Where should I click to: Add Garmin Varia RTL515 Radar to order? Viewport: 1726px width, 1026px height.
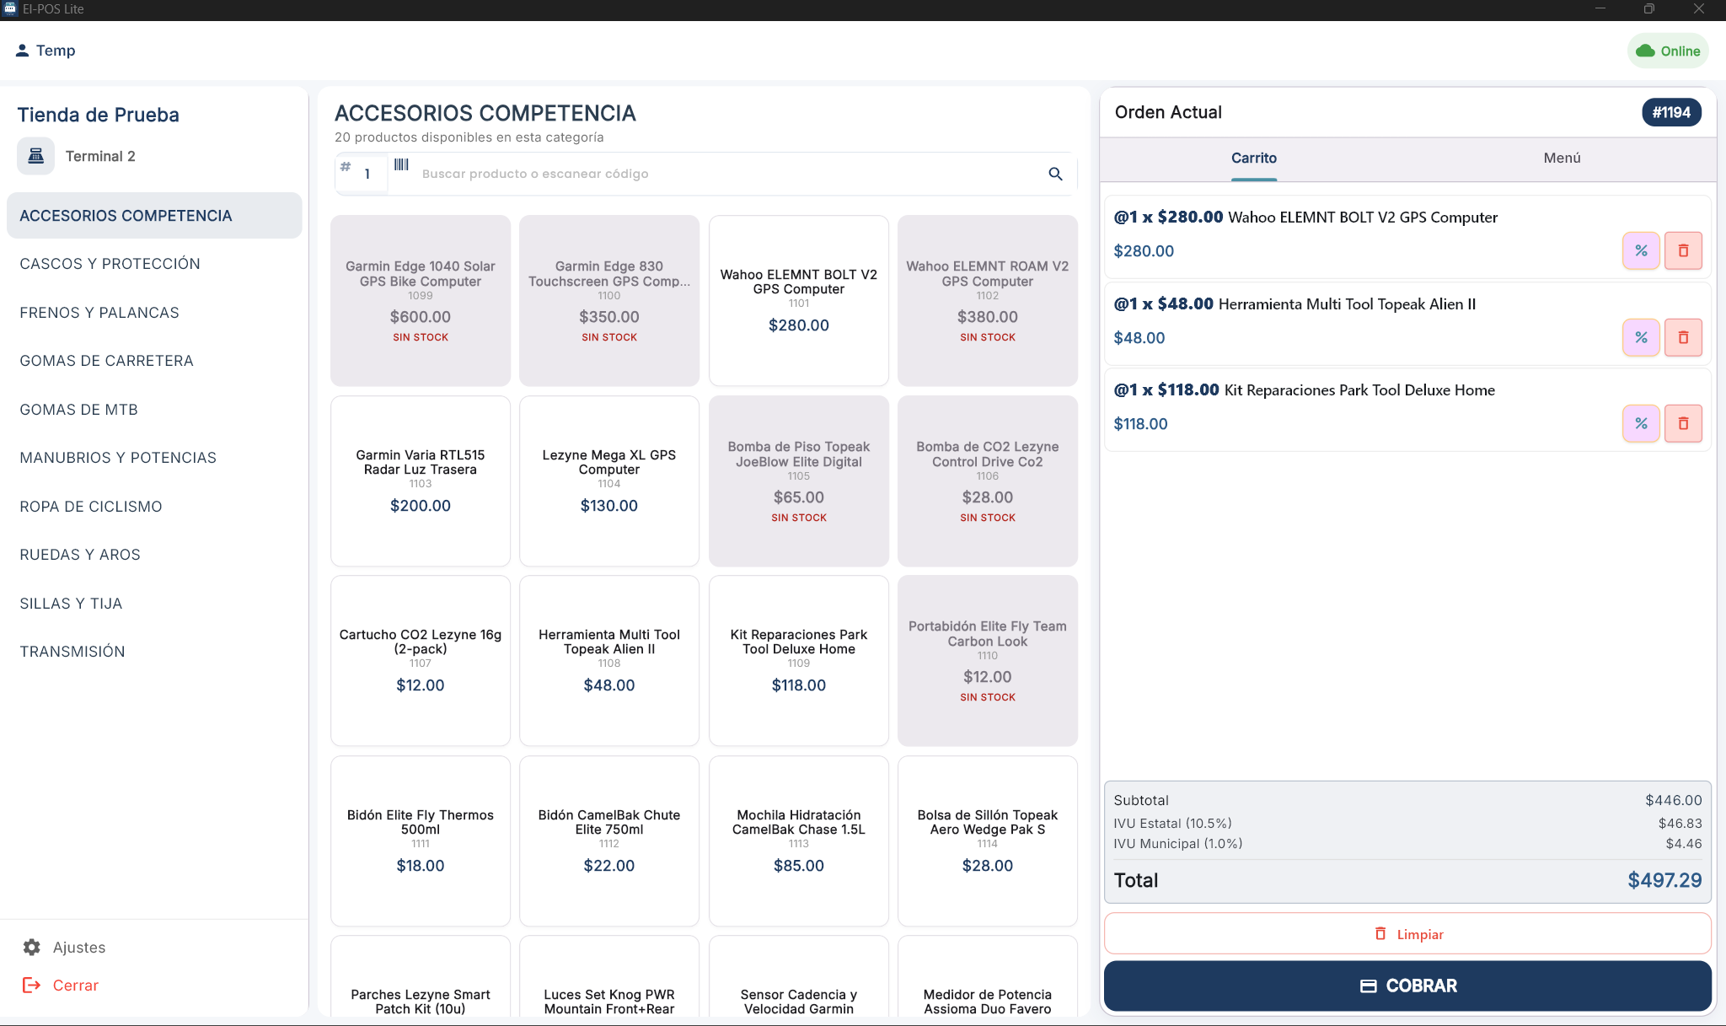[421, 481]
